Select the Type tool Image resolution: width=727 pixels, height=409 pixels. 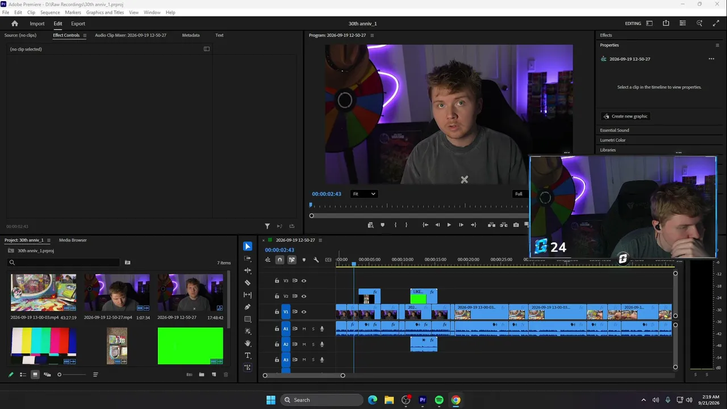pos(248,356)
